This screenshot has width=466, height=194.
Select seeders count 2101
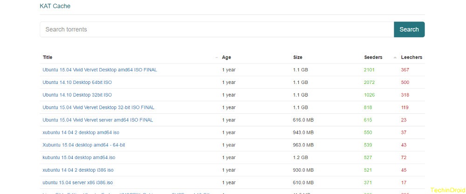pyautogui.click(x=369, y=70)
